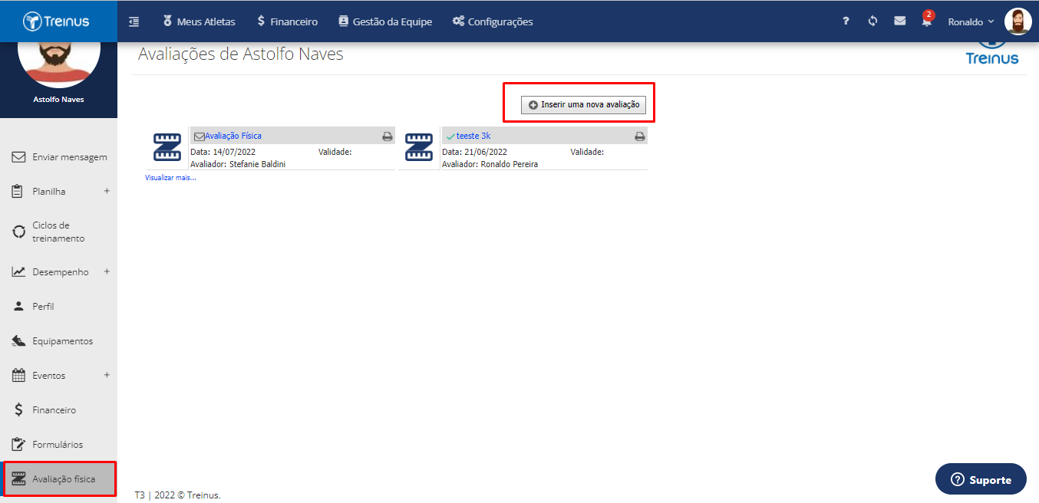Click the checkmark icon before teeste 3k
The width and height of the screenshot is (1039, 503).
(450, 136)
